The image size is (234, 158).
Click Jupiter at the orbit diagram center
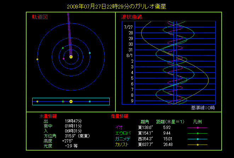click(71, 57)
